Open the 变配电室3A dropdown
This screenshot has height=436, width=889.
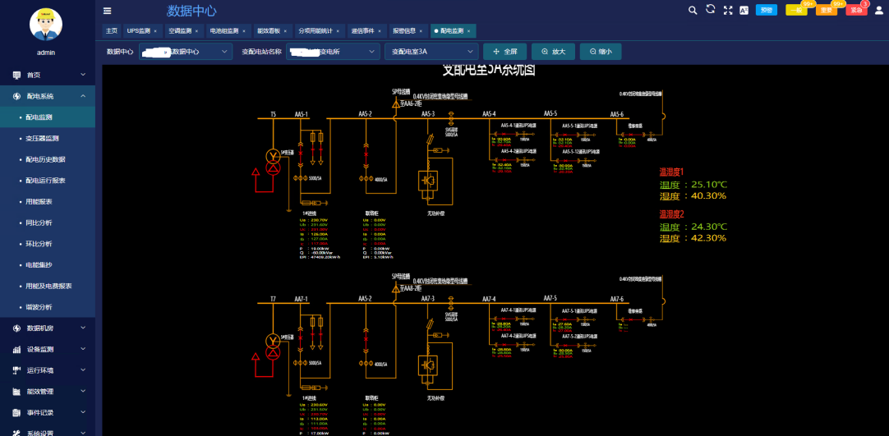pos(431,52)
